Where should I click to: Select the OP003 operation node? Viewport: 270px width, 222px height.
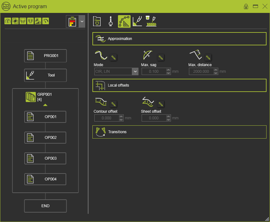click(x=45, y=158)
